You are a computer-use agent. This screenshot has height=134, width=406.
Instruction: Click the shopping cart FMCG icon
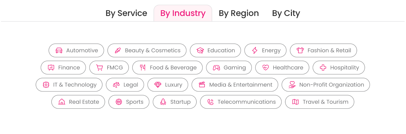[99, 68]
